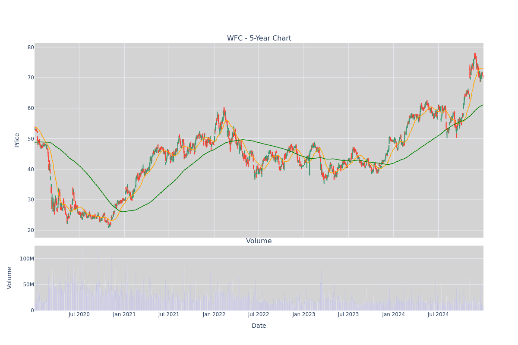Click the 'Jul 2023' date tick label
518x345 pixels.
348,314
